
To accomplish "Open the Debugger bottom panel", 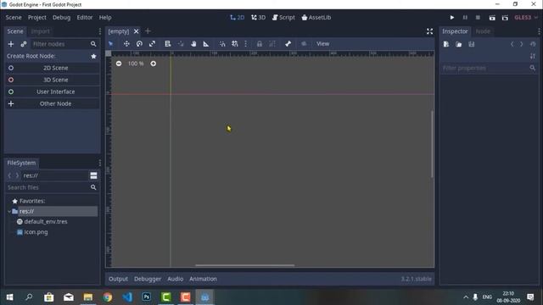I will 148,279.
